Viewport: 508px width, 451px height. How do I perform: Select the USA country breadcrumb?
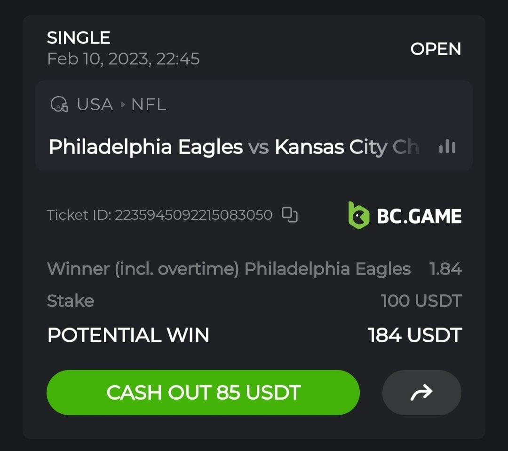(95, 105)
